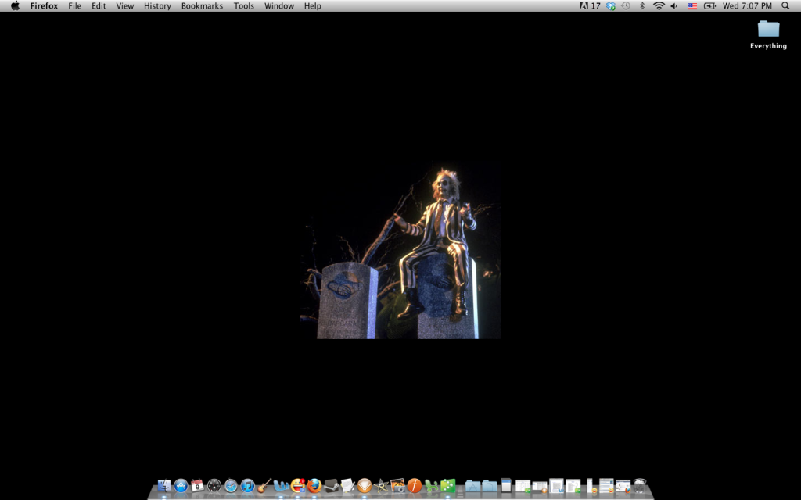The width and height of the screenshot is (801, 500).
Task: Open the Trash in the Dock
Action: pyautogui.click(x=640, y=485)
